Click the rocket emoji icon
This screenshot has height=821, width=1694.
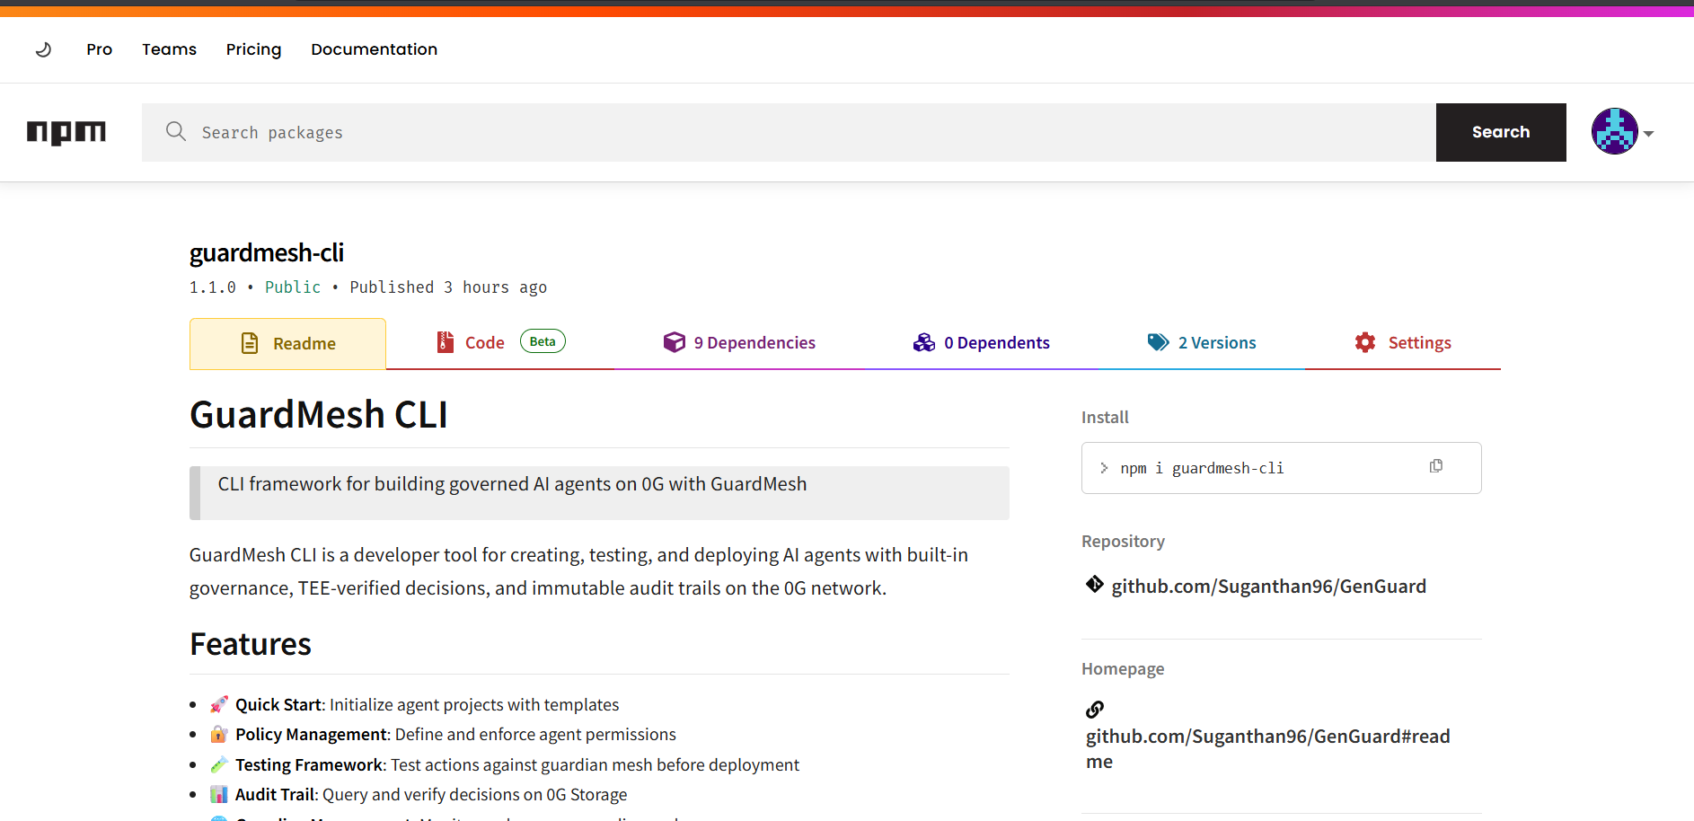(219, 704)
